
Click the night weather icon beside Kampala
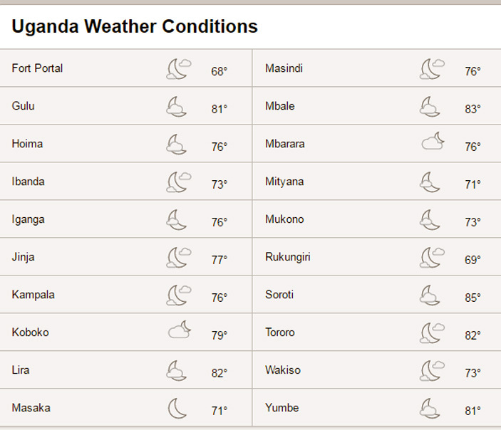click(x=179, y=295)
